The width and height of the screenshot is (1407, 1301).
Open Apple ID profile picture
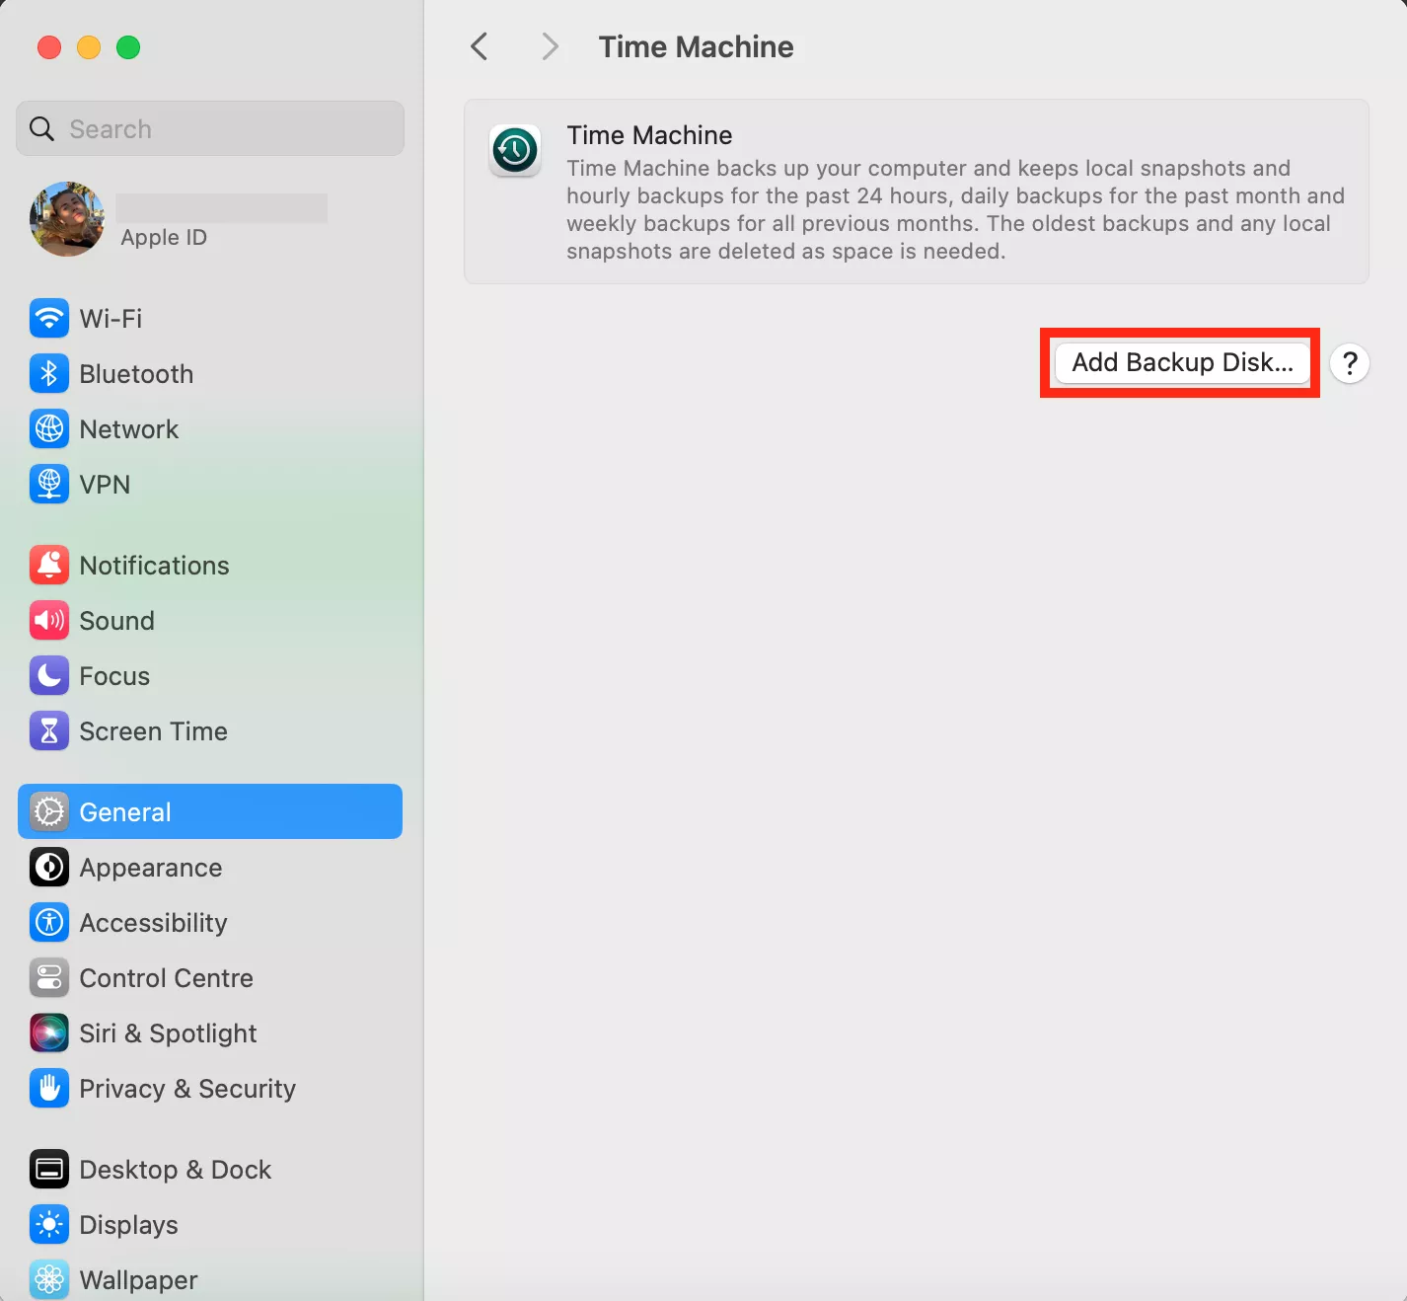point(67,219)
